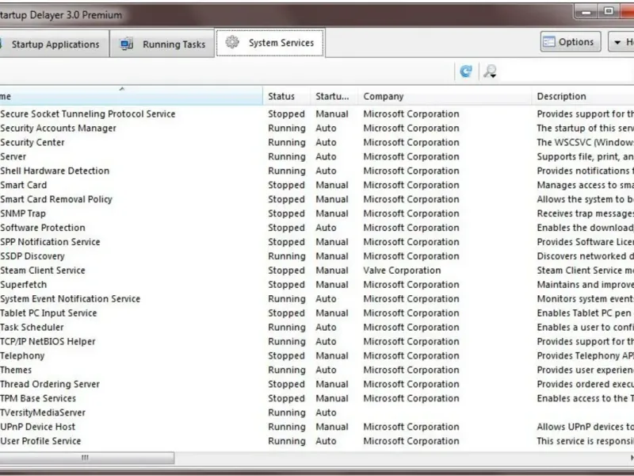Sort list by Startup type column
Screen dimensions: 634x476
(x=332, y=97)
